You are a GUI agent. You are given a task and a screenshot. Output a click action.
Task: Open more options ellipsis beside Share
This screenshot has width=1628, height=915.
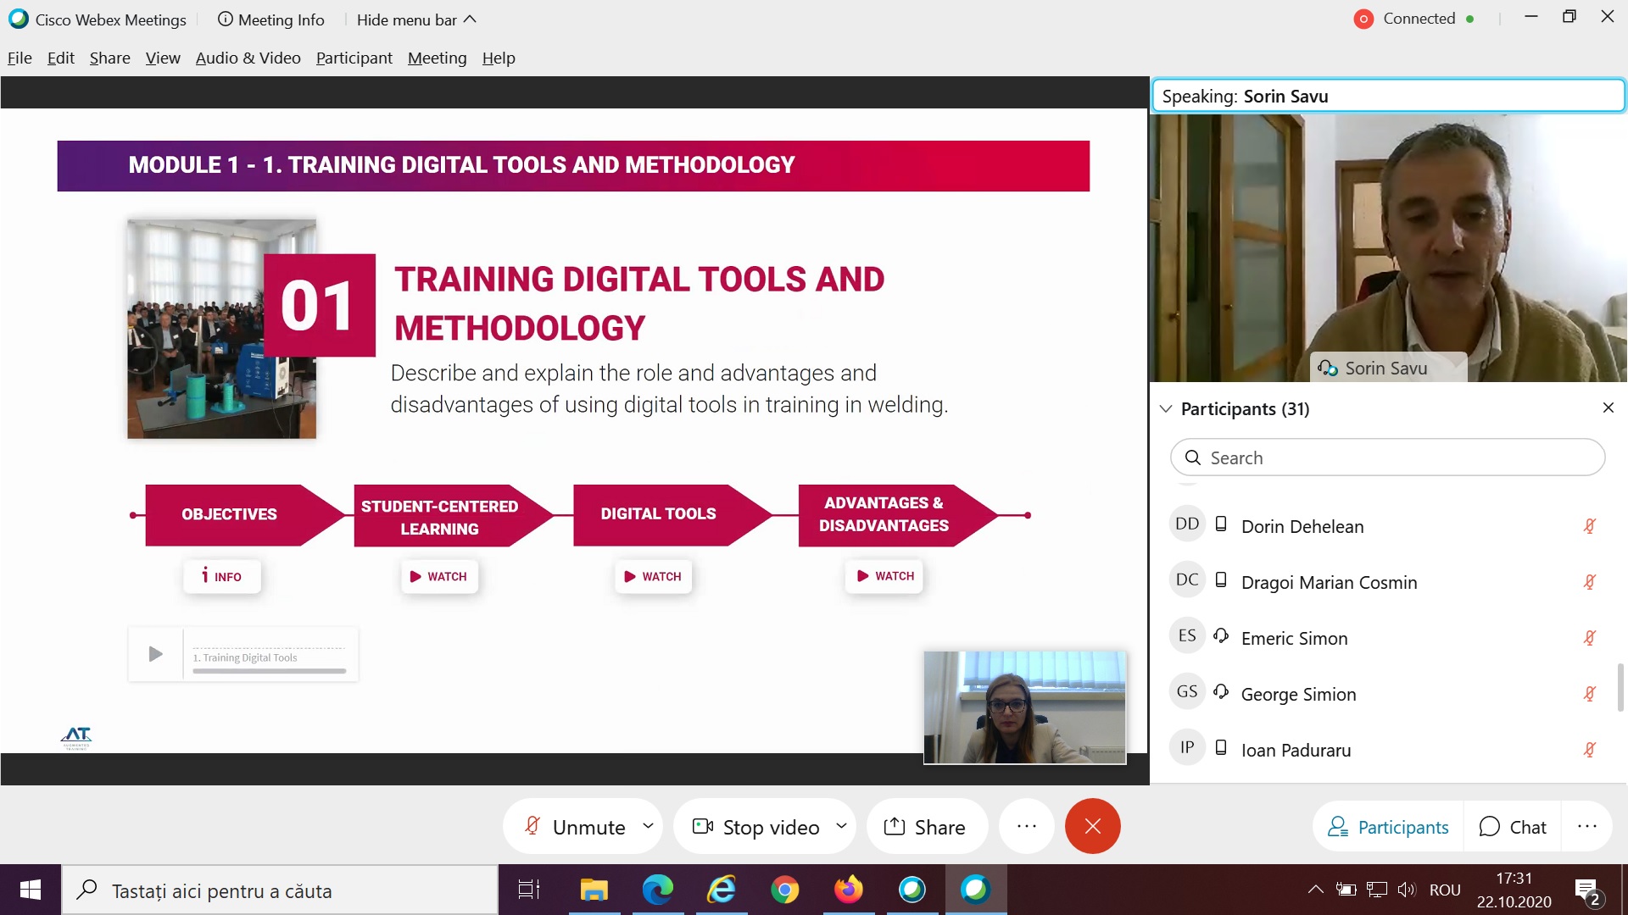click(1026, 826)
